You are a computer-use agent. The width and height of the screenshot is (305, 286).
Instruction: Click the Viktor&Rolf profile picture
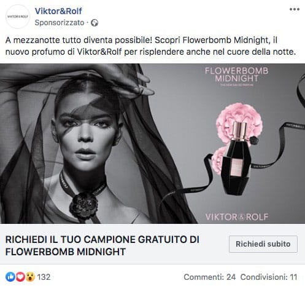coord(18,17)
